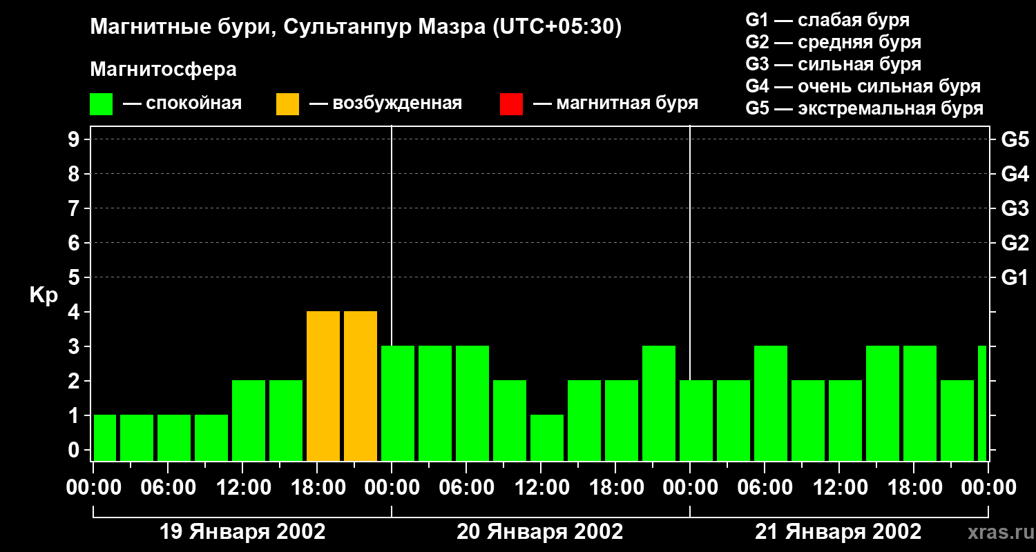Click the red 'магнитная буря' legend swatch
Screen dimensions: 1036x552
point(511,104)
